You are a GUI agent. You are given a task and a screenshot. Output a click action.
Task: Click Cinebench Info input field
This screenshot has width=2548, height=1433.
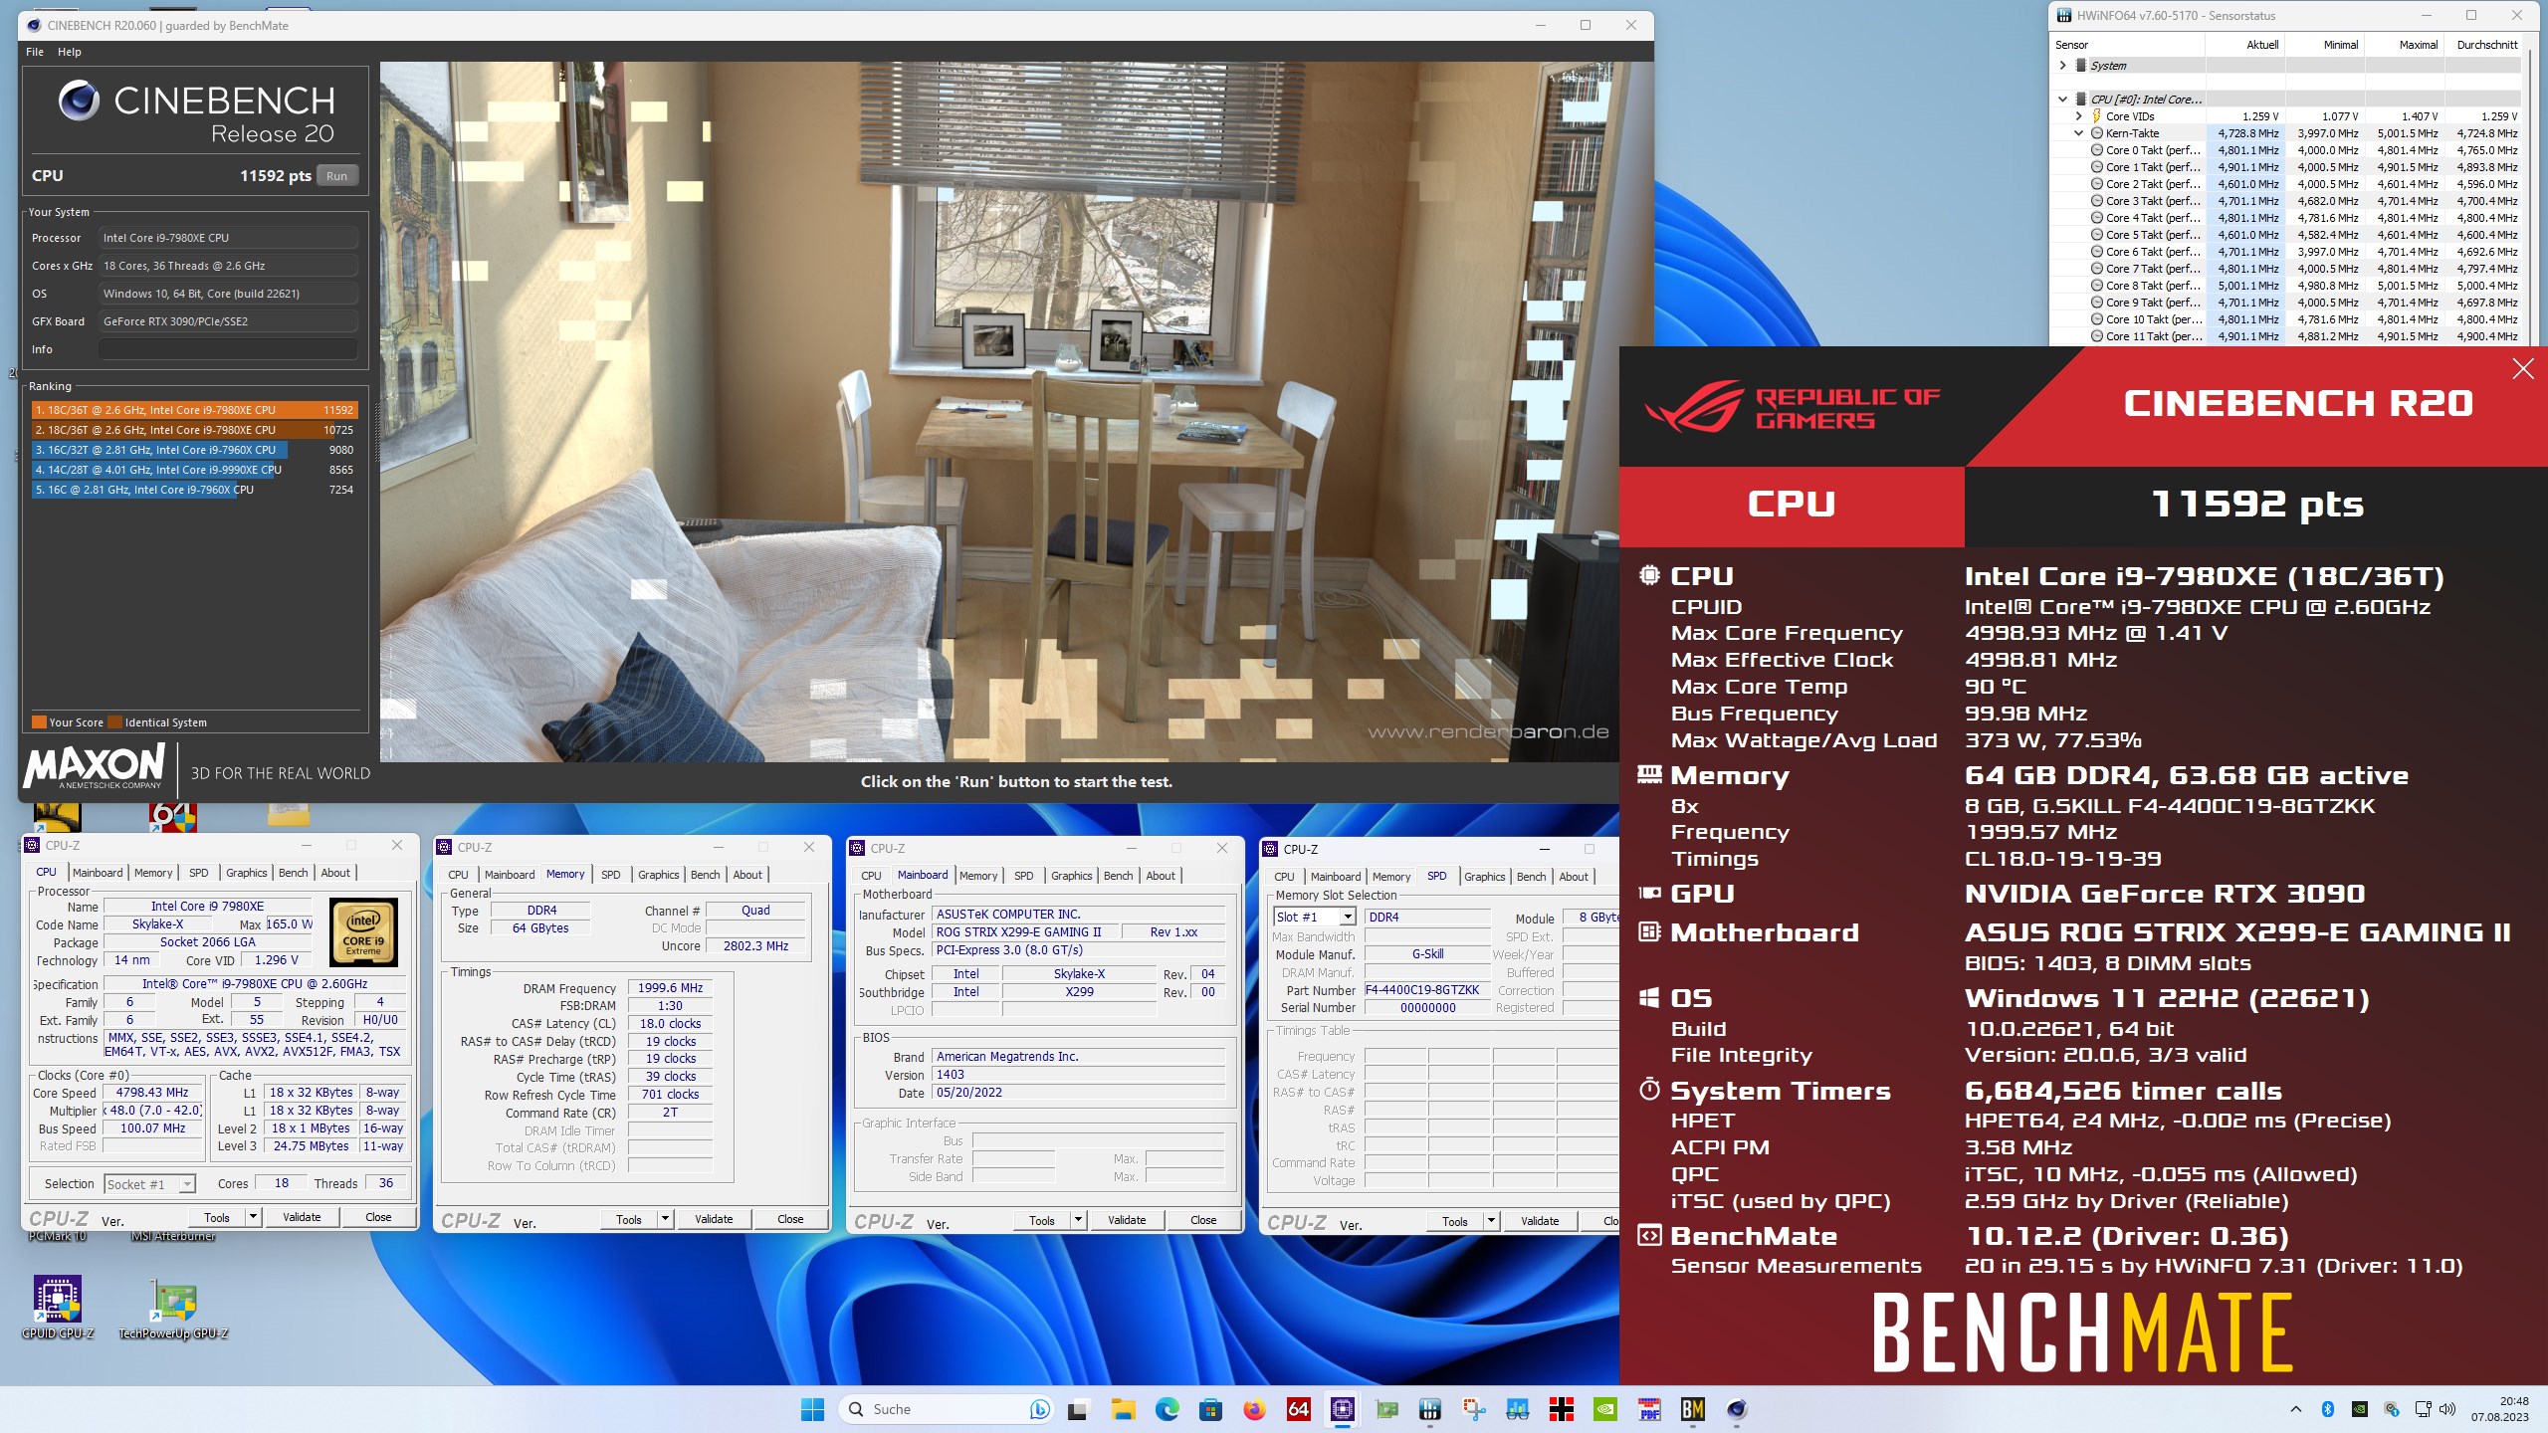coord(228,349)
